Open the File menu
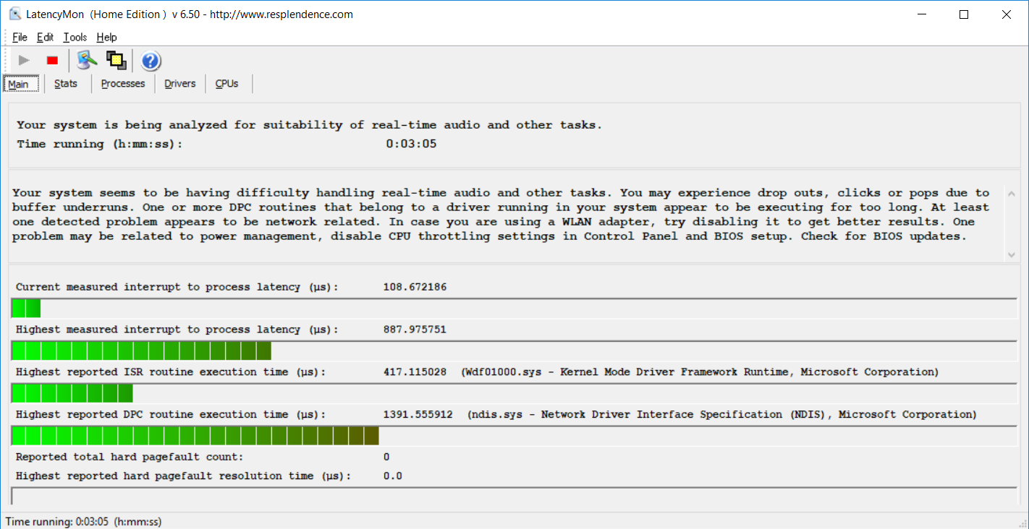 [20, 38]
